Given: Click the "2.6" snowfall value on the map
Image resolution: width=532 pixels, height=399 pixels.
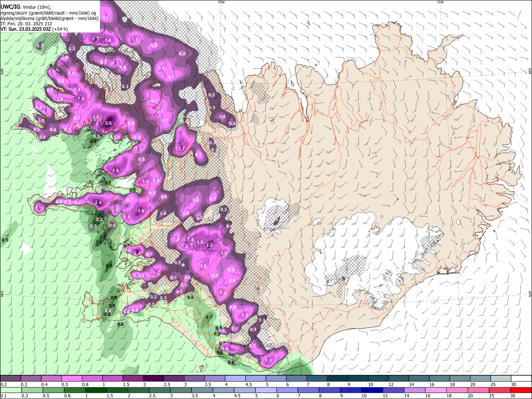Looking at the screenshot, I should point(109,123).
